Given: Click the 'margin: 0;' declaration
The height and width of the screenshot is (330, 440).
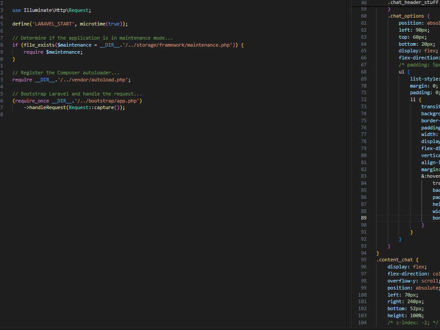Looking at the screenshot, I should [x=424, y=86].
